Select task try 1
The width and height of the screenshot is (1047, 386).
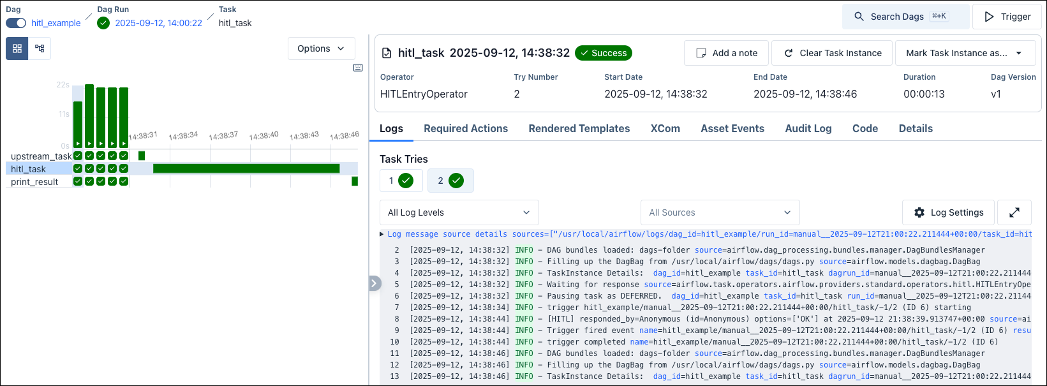401,181
